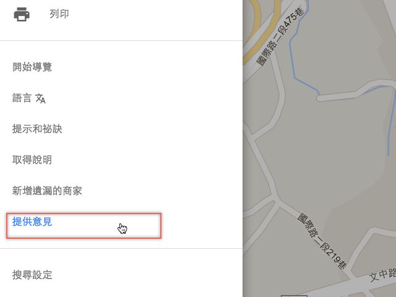The image size is (396, 297).
Task: Click the translate icon beside 語言
Action: [x=40, y=98]
